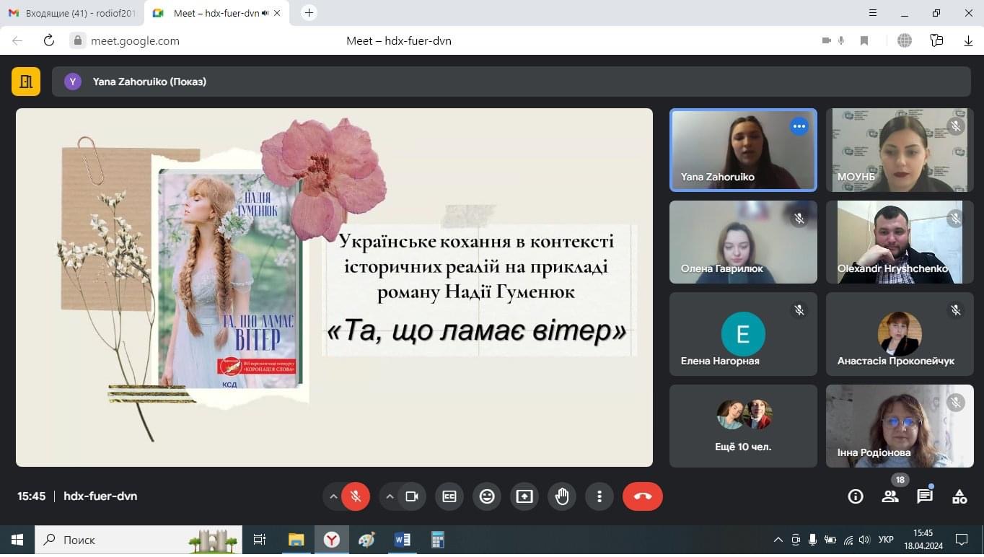
Task: Expand audio settings arrow next to microphone
Action: point(333,496)
